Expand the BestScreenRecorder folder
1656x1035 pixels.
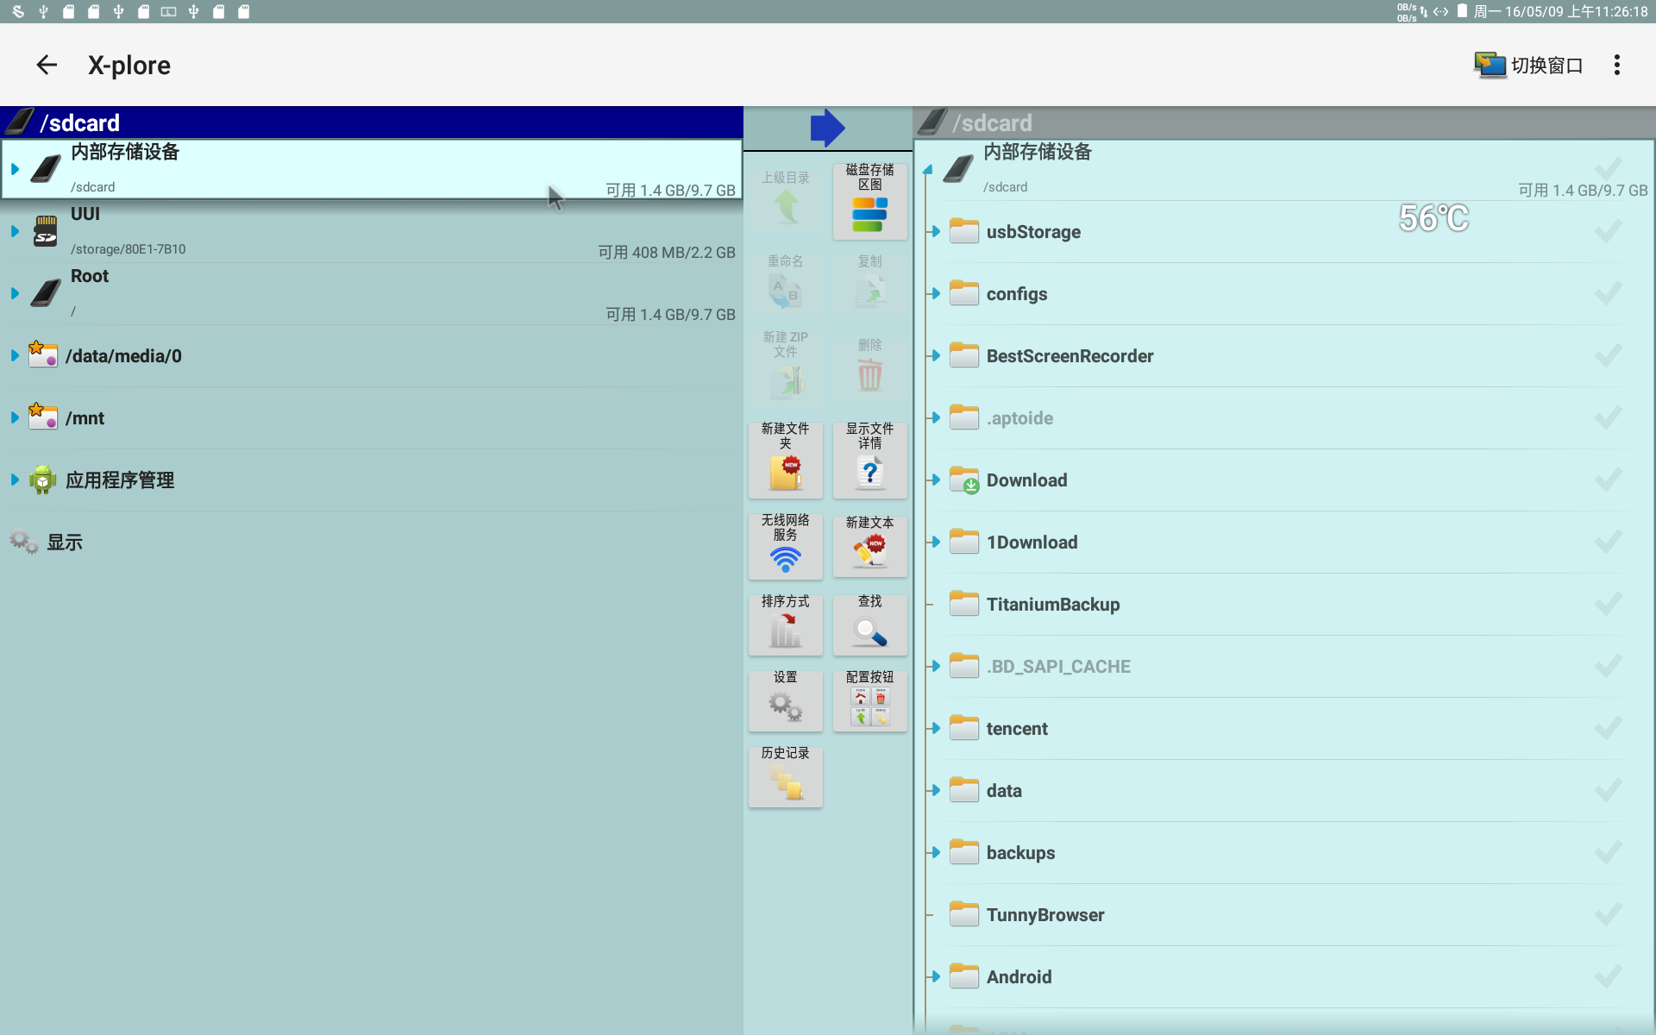(936, 355)
